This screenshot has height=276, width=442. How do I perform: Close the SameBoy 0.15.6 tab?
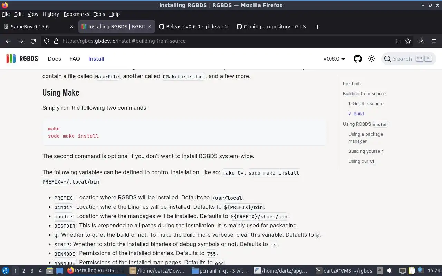pos(71,27)
